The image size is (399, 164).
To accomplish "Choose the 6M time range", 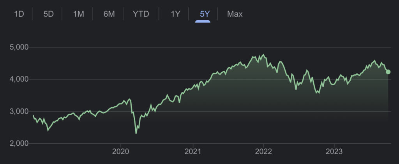I will click(109, 14).
